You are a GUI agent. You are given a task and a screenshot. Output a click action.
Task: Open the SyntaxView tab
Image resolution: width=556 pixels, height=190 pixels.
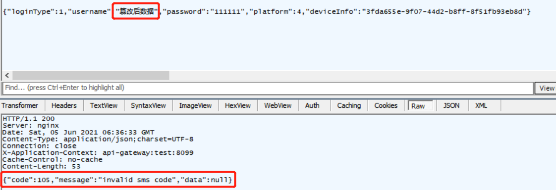point(148,105)
